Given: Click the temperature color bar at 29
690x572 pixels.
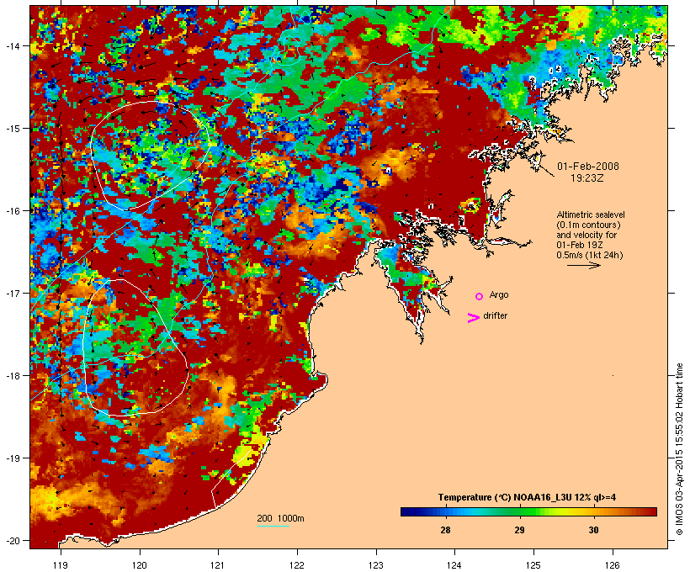Looking at the screenshot, I should point(520,511).
